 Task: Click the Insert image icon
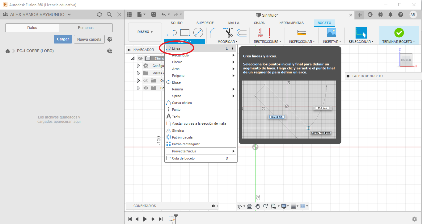coord(331,32)
